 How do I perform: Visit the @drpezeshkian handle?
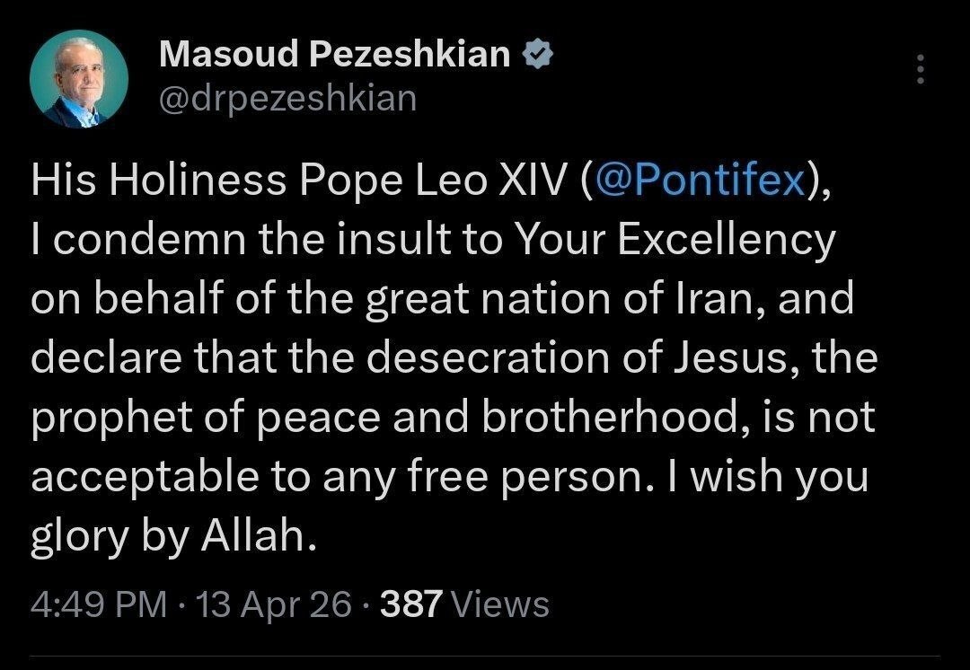click(287, 98)
